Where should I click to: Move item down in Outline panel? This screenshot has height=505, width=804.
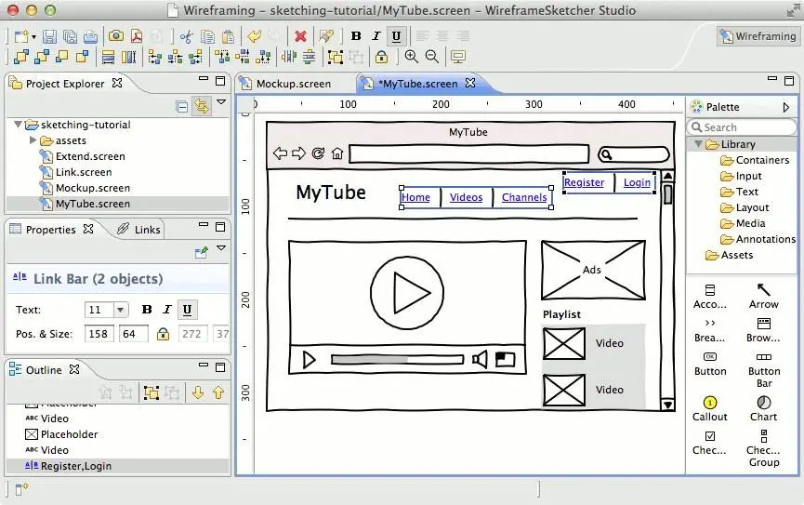pyautogui.click(x=198, y=393)
